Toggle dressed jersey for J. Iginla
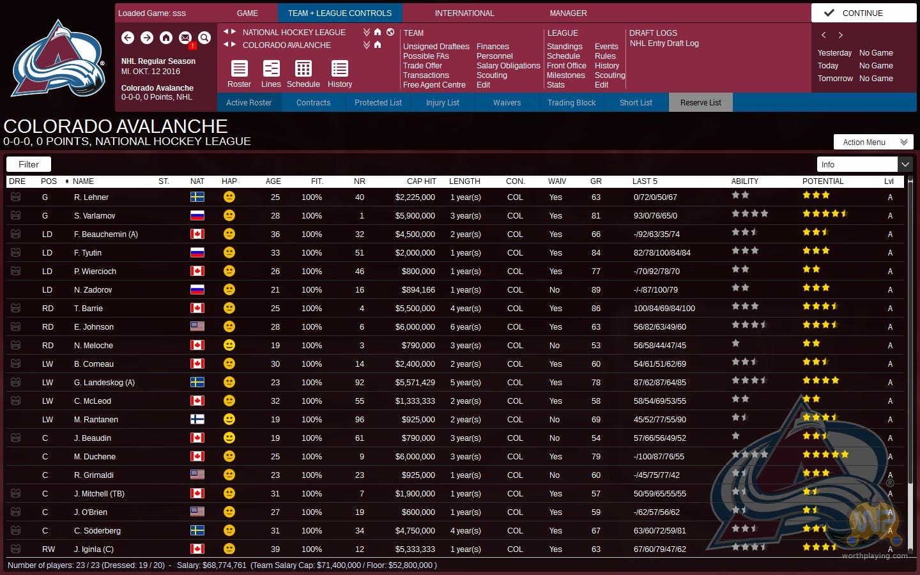The width and height of the screenshot is (920, 575). 16,549
